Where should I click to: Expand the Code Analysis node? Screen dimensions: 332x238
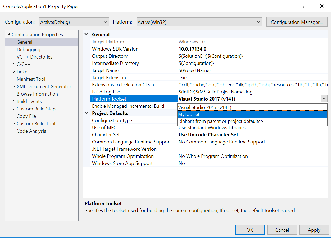pos(14,131)
